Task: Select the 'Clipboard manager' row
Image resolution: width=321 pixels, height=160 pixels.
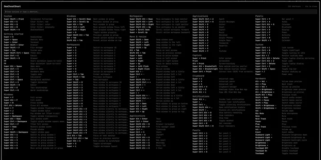Action: click(x=223, y=87)
